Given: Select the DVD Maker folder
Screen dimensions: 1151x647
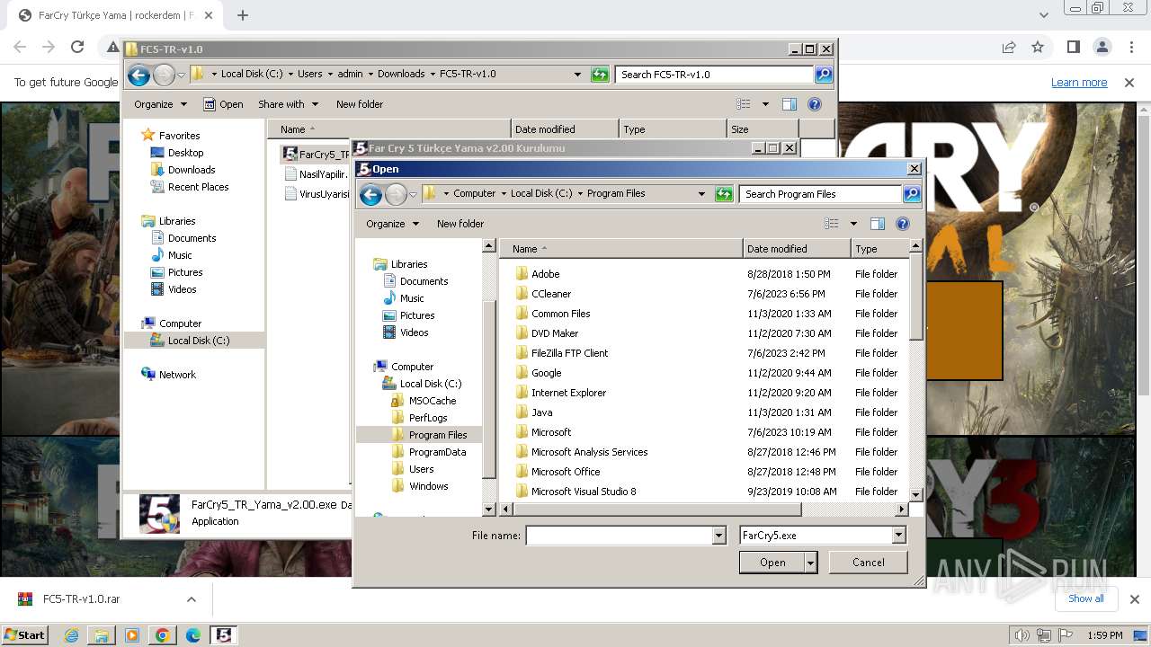Looking at the screenshot, I should point(554,333).
